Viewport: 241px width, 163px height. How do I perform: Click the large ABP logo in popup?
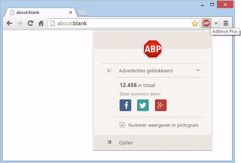(153, 49)
